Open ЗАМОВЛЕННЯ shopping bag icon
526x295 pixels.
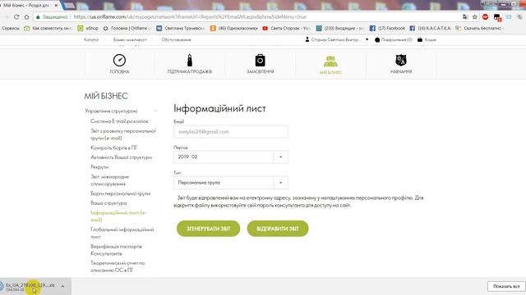coord(260,61)
